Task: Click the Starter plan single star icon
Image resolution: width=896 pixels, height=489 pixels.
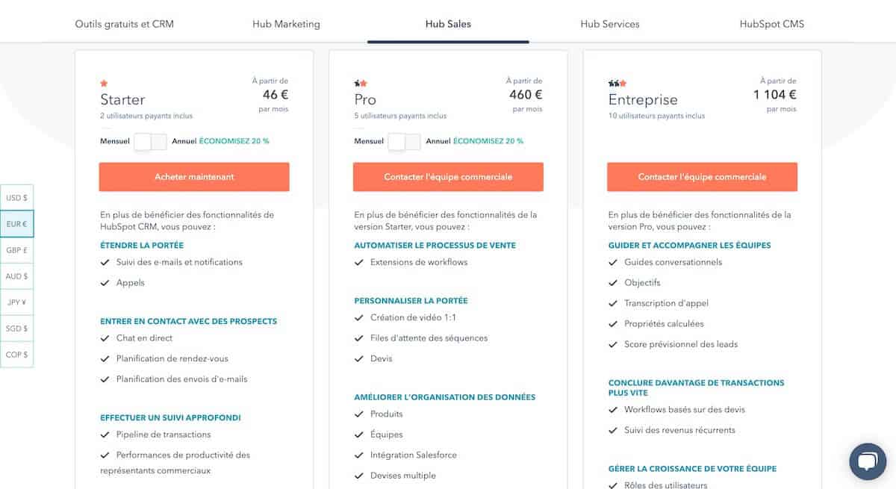Action: click(104, 84)
